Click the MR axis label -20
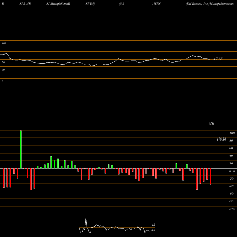Image resolution: width=237 pixels, height=237 pixels. click(231, 179)
